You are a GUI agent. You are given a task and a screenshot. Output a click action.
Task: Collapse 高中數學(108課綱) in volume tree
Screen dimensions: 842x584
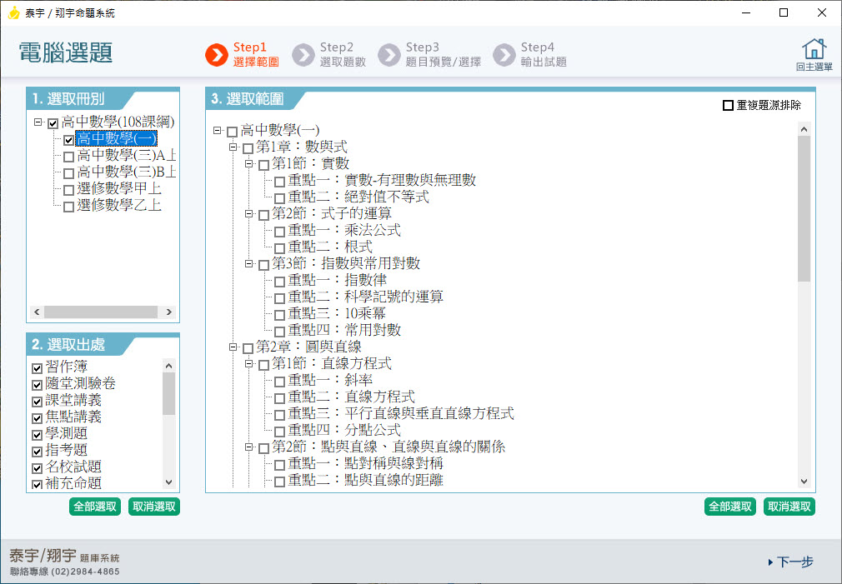point(38,122)
